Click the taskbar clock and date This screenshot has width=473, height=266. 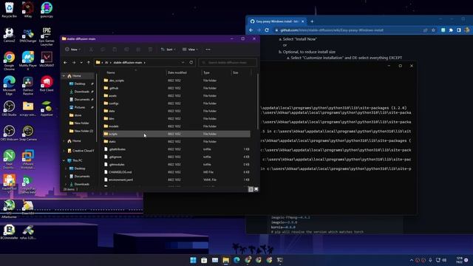[x=460, y=260]
